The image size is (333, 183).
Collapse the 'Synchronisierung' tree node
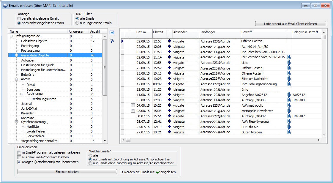pyautogui.click(x=17, y=122)
